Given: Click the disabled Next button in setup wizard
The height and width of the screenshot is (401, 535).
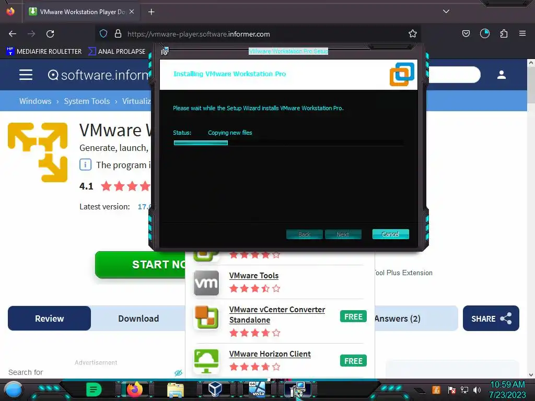Looking at the screenshot, I should coord(343,234).
